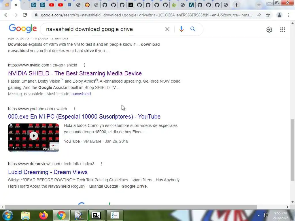Open the Chrome three-dot menu
The width and height of the screenshot is (295, 221).
289,15
